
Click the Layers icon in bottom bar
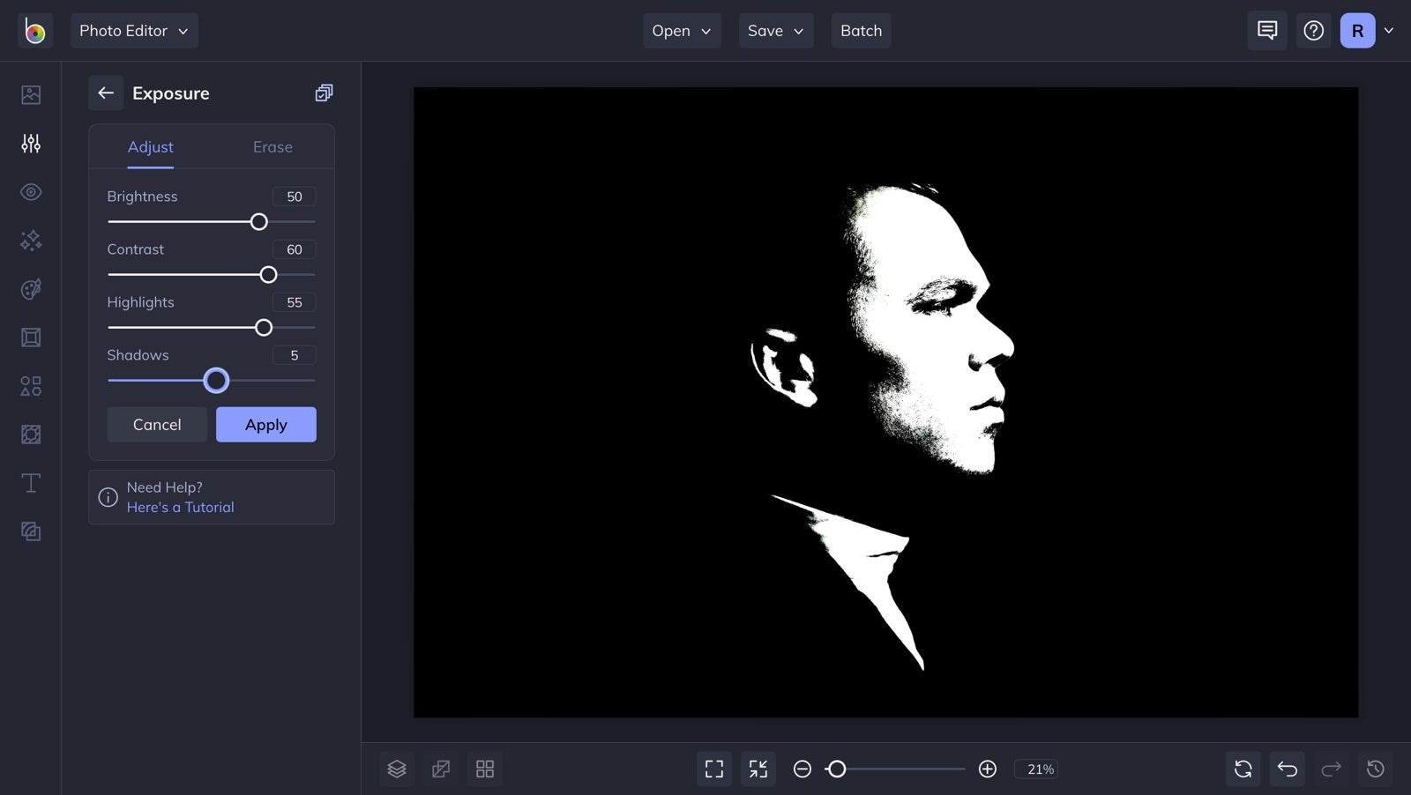pos(397,769)
